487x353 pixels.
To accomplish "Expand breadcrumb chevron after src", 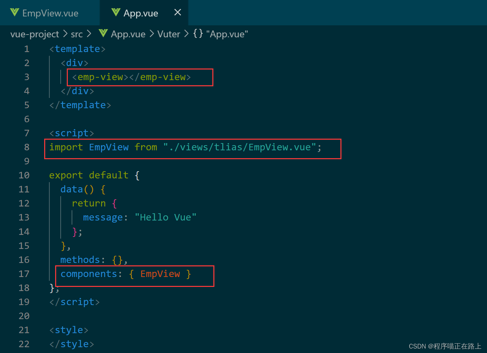I will (x=89, y=34).
